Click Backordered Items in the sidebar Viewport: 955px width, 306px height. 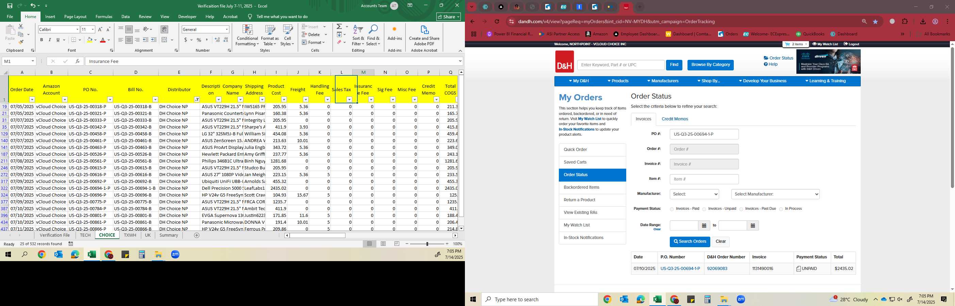click(593, 187)
